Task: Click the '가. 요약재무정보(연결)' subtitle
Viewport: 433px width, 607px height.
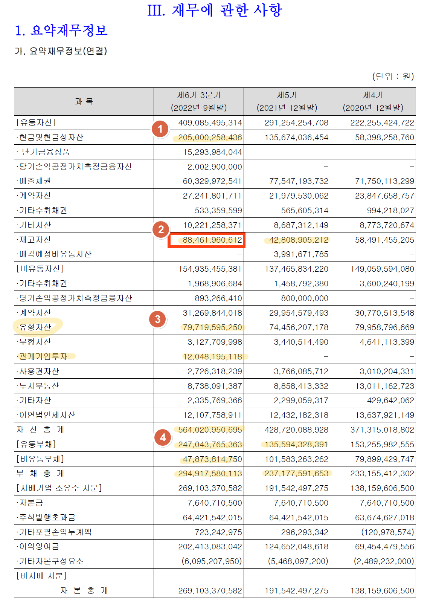Action: [61, 51]
